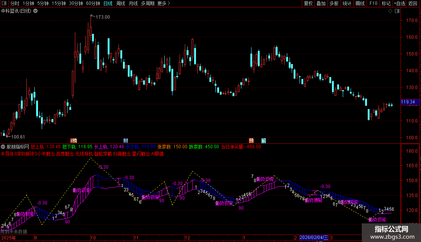Click the 2025年 label on time axis
The width and height of the screenshot is (421, 242).
tap(8, 238)
